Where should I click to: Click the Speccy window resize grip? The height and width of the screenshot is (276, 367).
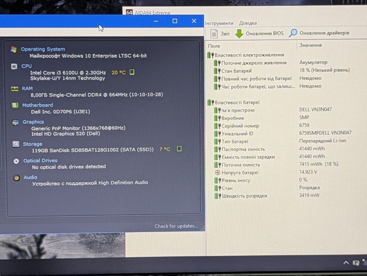202,228
